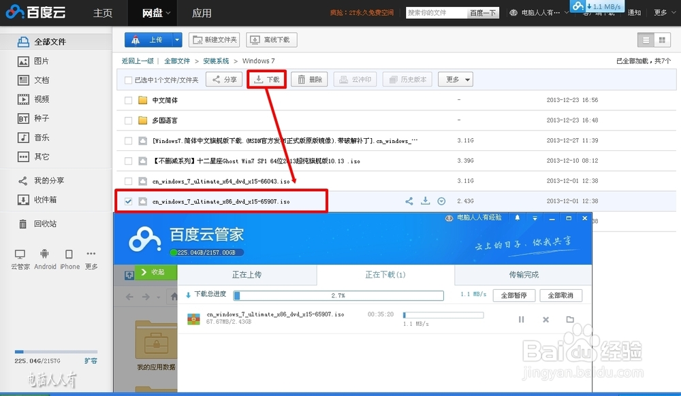
Task: Expand the 更多 actions dropdown
Action: pos(455,80)
